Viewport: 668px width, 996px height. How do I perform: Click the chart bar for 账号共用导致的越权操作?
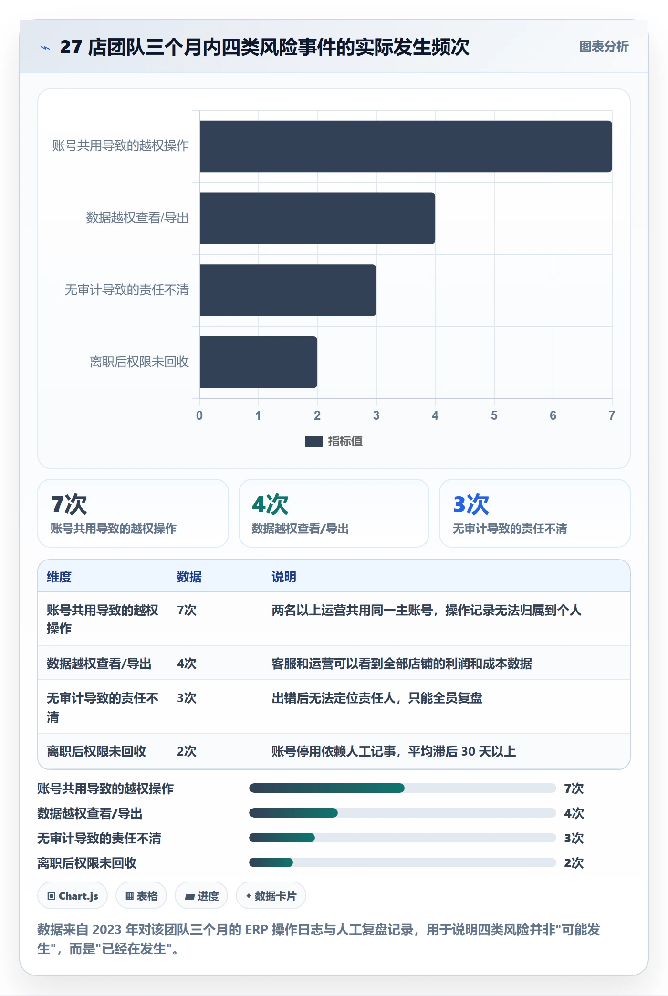pos(406,146)
